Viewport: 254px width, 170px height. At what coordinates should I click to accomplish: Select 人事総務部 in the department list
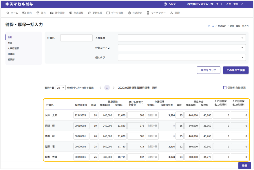tap(13, 48)
